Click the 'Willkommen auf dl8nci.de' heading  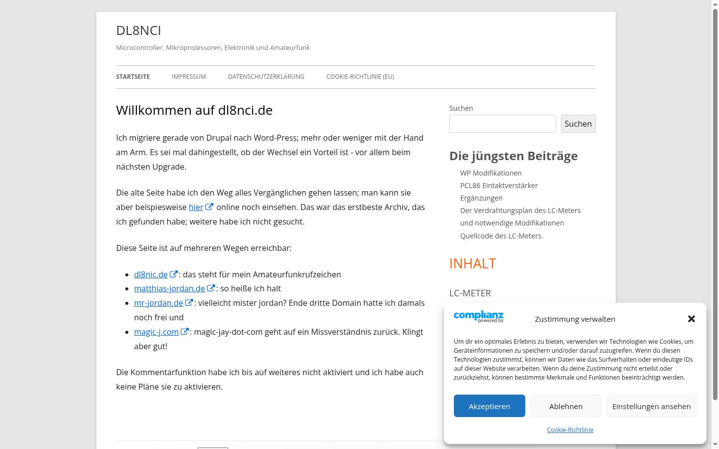point(194,110)
